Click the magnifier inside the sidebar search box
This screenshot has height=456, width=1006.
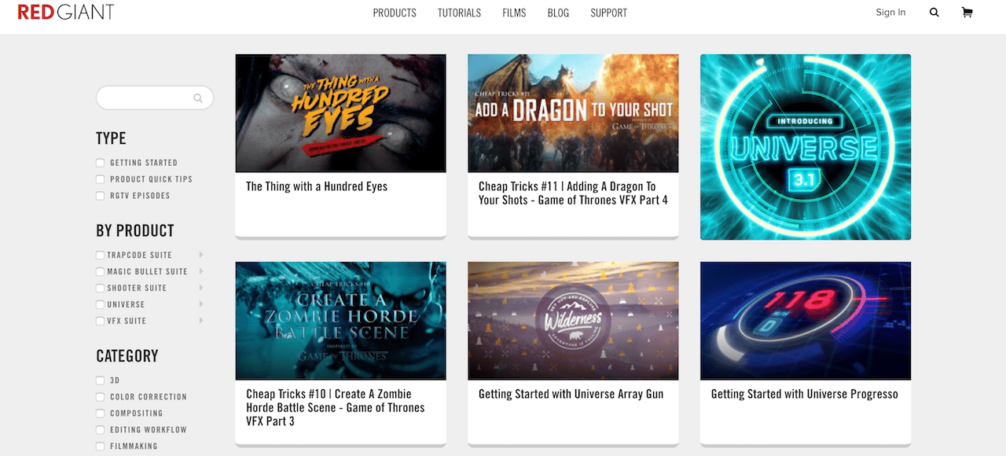198,98
